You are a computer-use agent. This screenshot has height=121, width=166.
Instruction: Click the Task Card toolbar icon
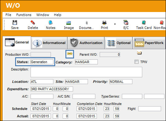click(144, 22)
